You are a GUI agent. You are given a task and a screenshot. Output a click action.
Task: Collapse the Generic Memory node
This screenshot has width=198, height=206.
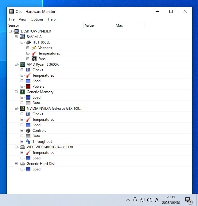coord(16,92)
